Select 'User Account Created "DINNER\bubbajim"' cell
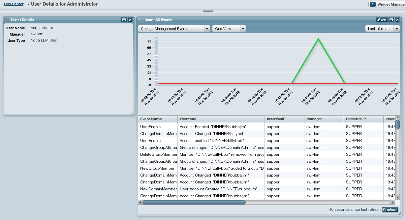The height and width of the screenshot is (220, 405). coord(221,189)
